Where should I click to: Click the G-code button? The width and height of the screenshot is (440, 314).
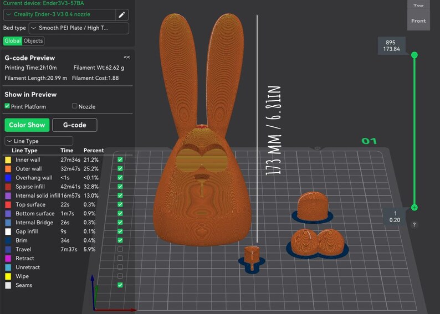tap(75, 125)
